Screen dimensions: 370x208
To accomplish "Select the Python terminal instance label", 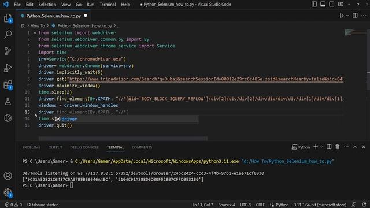I will click(x=301, y=147).
